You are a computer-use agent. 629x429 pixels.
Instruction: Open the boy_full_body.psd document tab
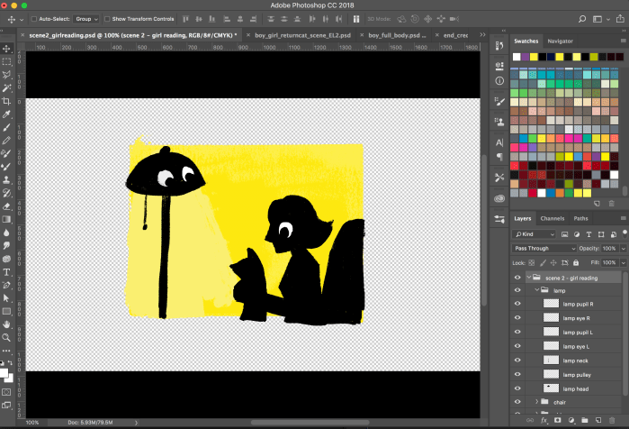(x=395, y=35)
